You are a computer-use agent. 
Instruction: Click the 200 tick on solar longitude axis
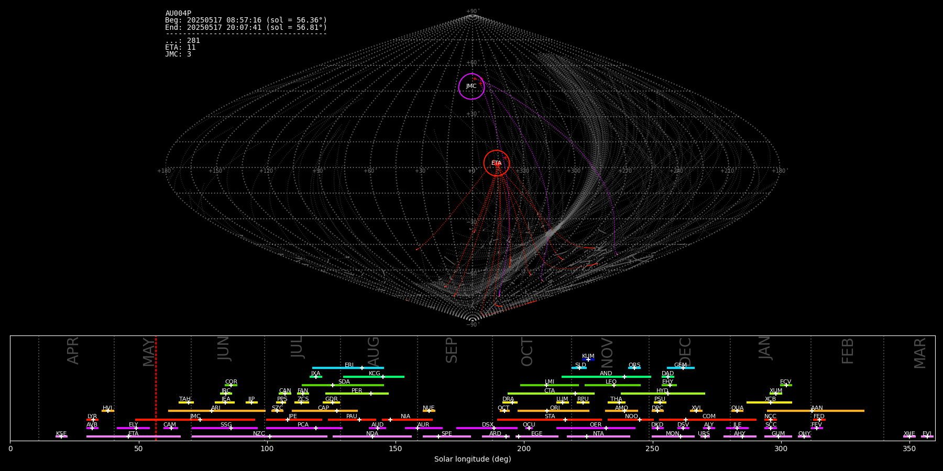(524, 448)
